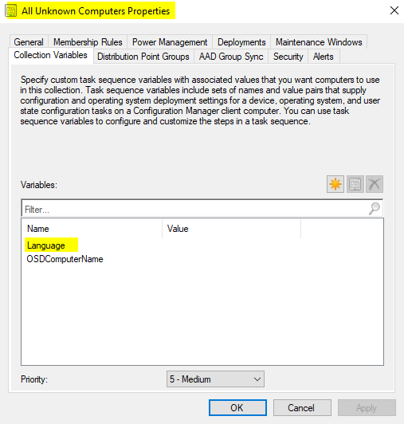Open the AAD Group Sync tab
The image size is (404, 424).
231,57
